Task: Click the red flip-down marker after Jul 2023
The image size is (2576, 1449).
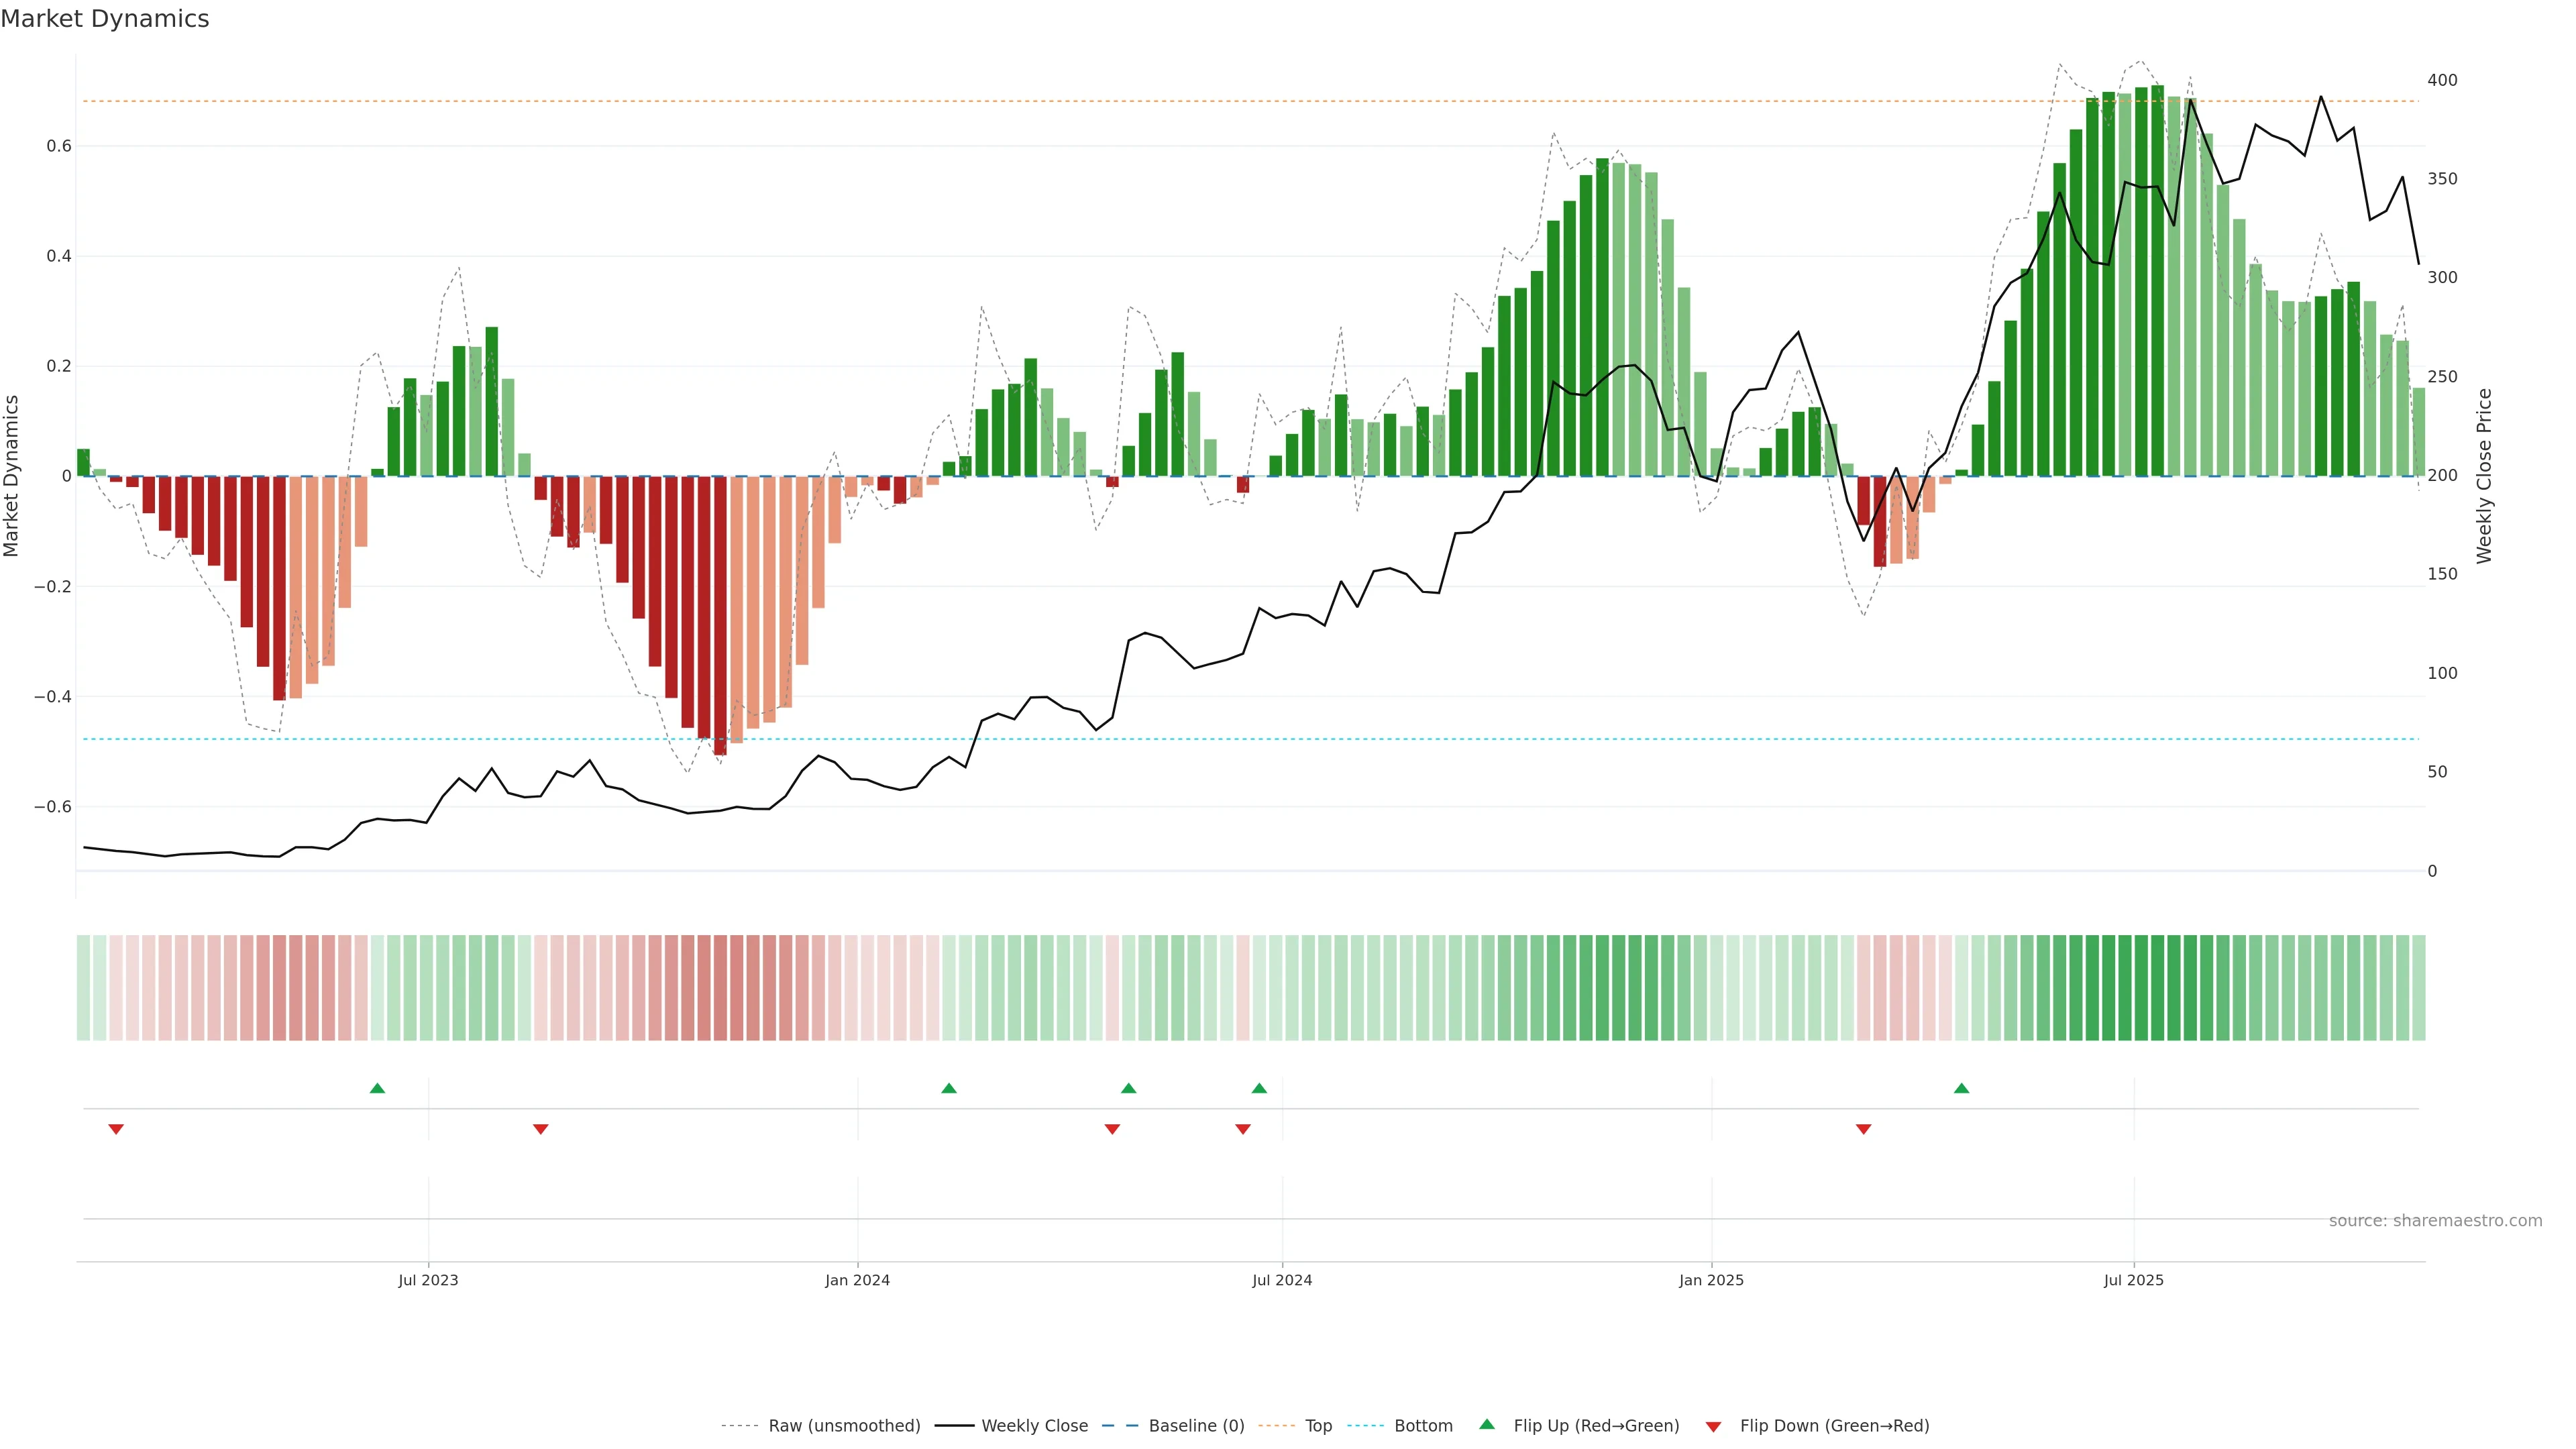Action: click(541, 1129)
